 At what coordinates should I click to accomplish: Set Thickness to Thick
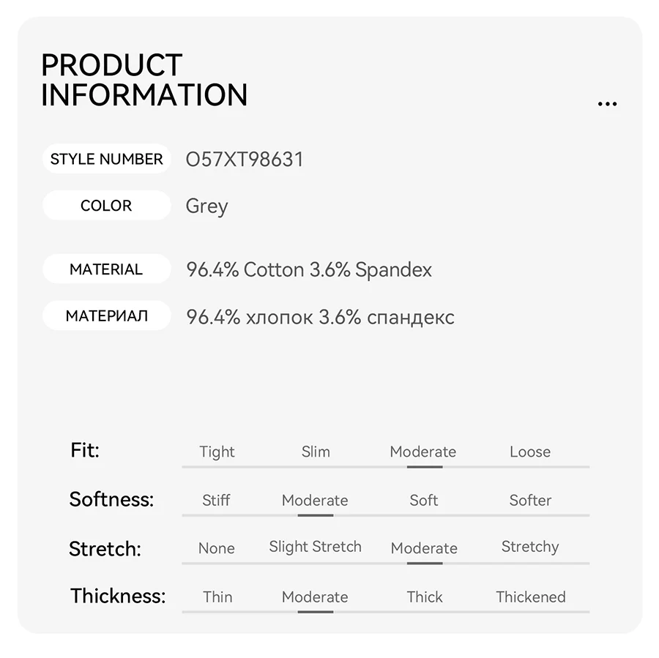coord(425,597)
